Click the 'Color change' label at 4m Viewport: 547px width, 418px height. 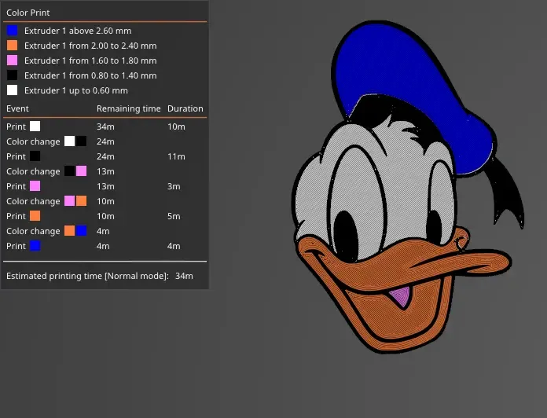click(33, 231)
